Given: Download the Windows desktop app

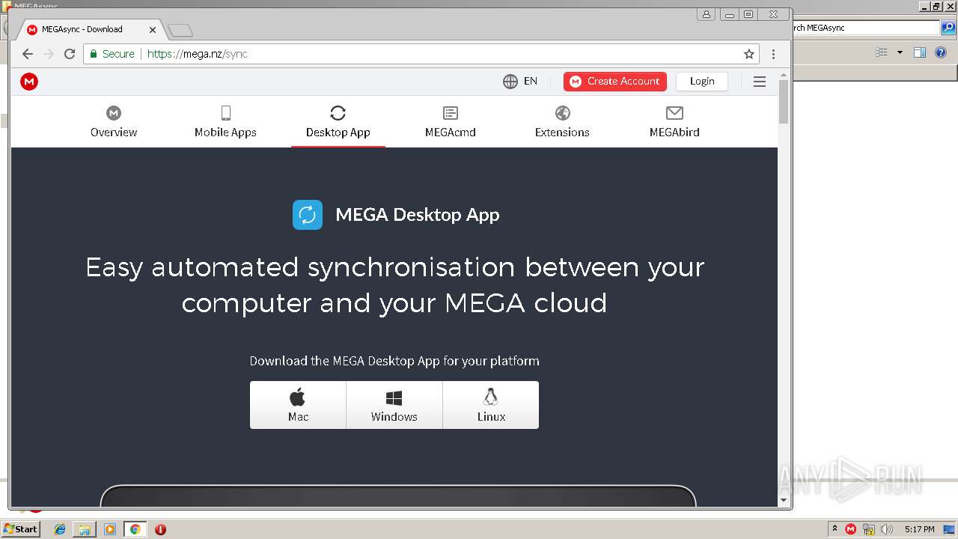Looking at the screenshot, I should 394,405.
